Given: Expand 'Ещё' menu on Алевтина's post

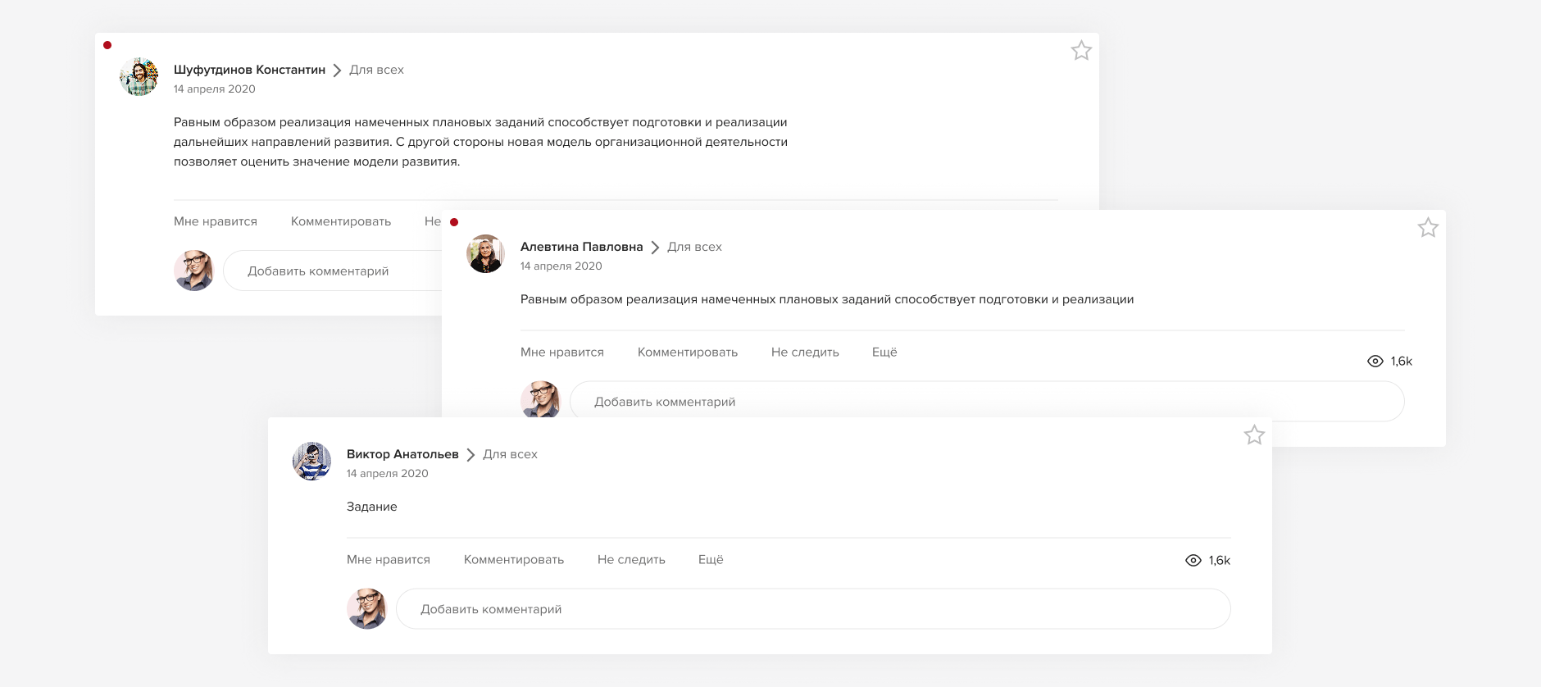Looking at the screenshot, I should pos(884,353).
